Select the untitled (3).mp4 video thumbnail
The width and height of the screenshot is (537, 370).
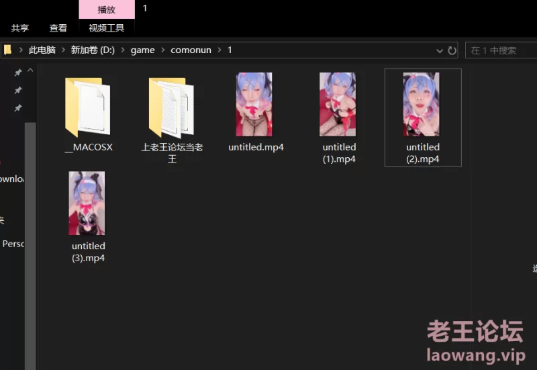click(x=87, y=203)
